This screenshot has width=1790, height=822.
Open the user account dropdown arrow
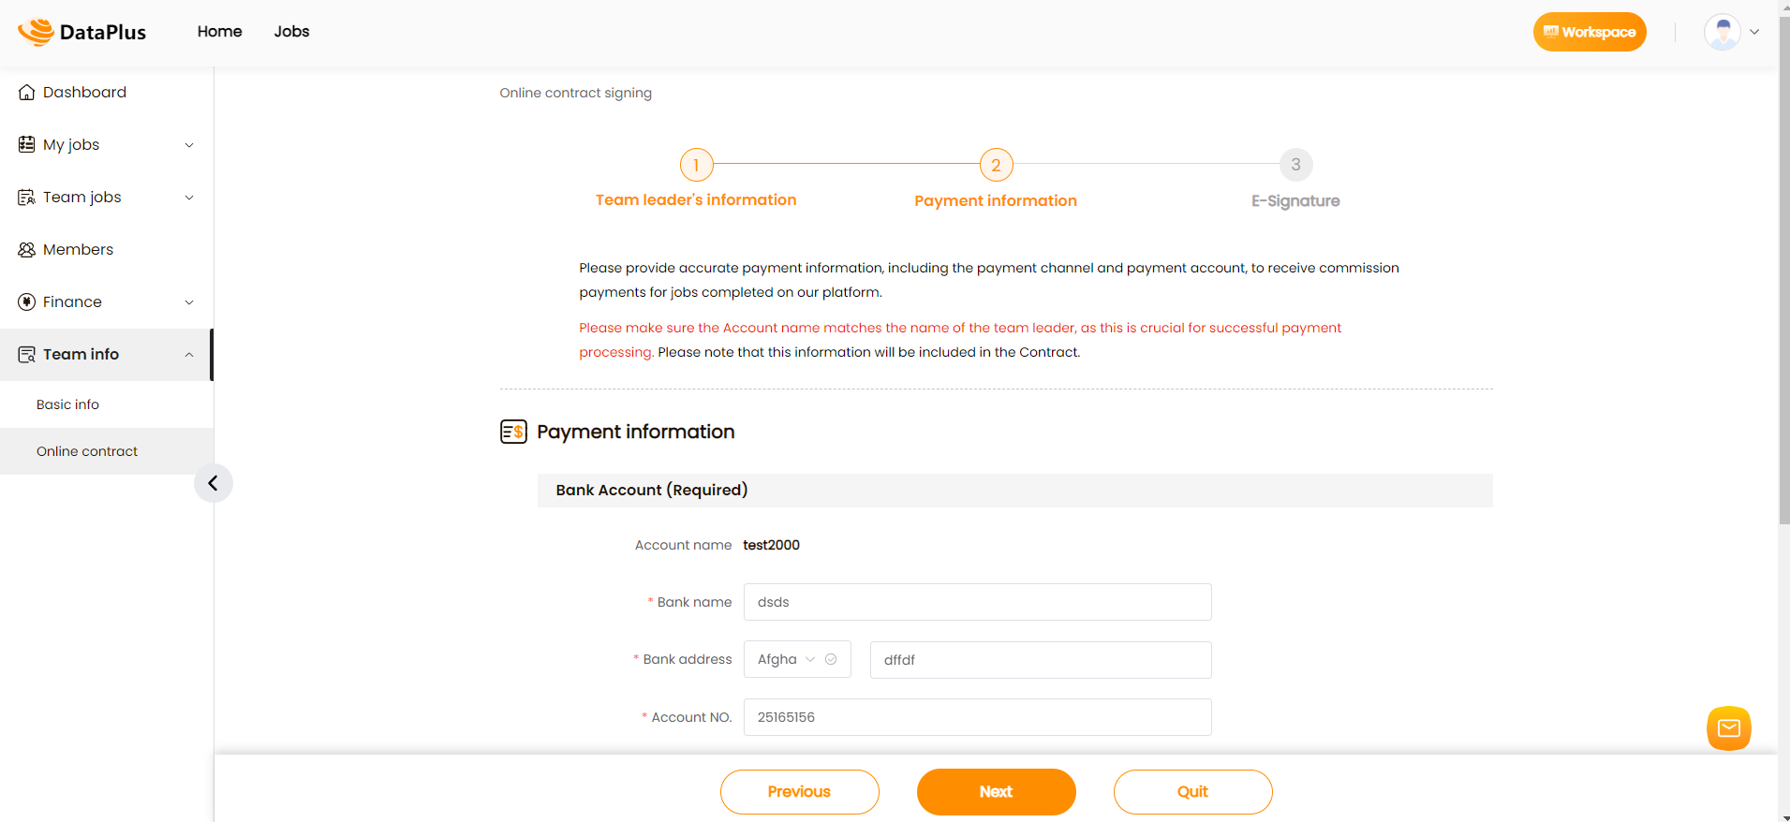click(1754, 32)
